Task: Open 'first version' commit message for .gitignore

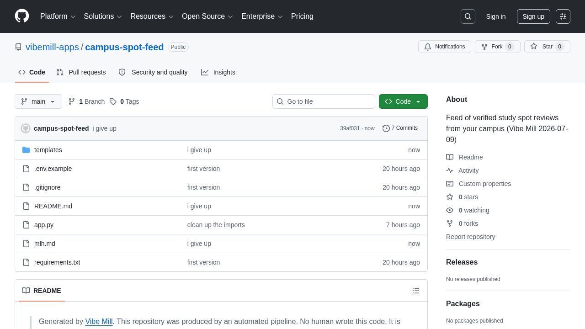Action: [203, 187]
